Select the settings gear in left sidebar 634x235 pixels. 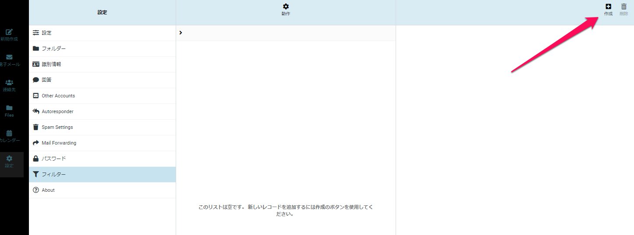pos(9,159)
